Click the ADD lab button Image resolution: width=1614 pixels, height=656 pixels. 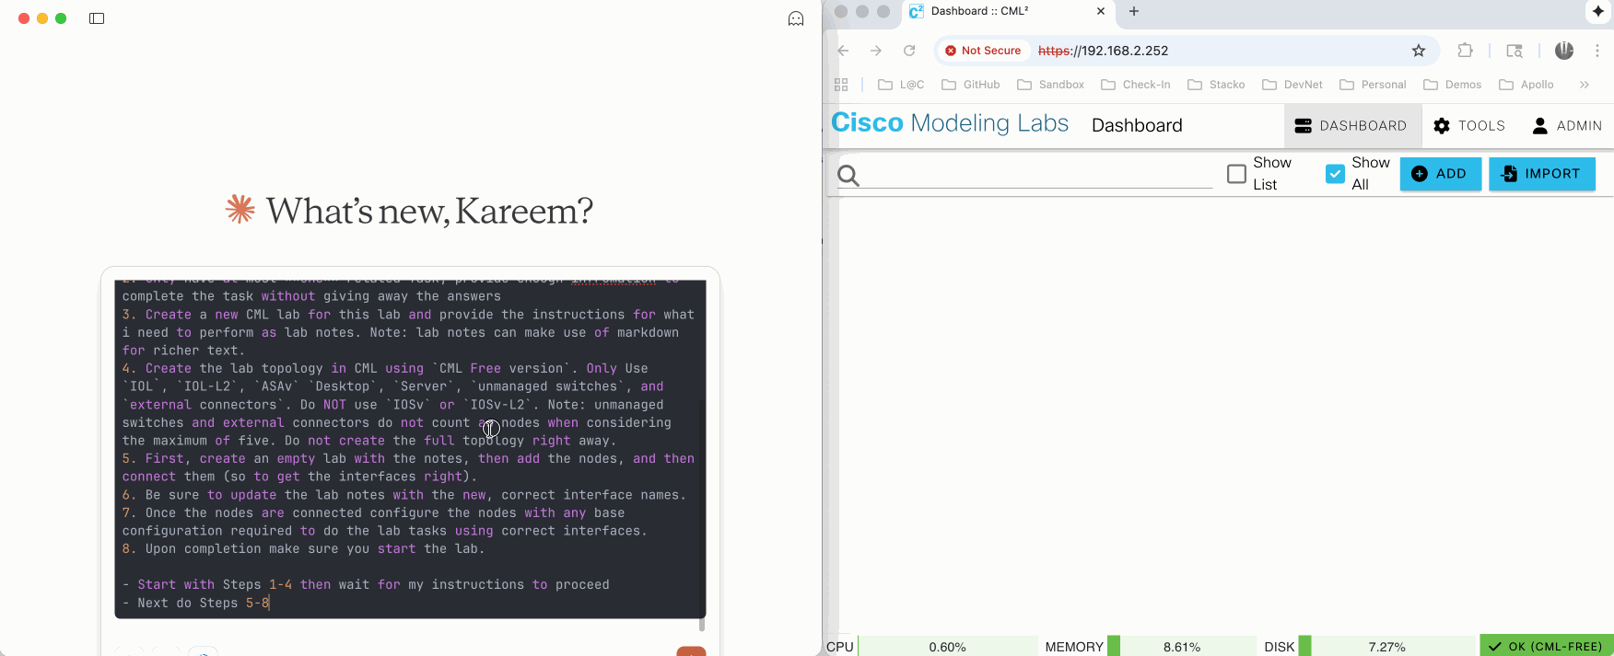pos(1440,174)
